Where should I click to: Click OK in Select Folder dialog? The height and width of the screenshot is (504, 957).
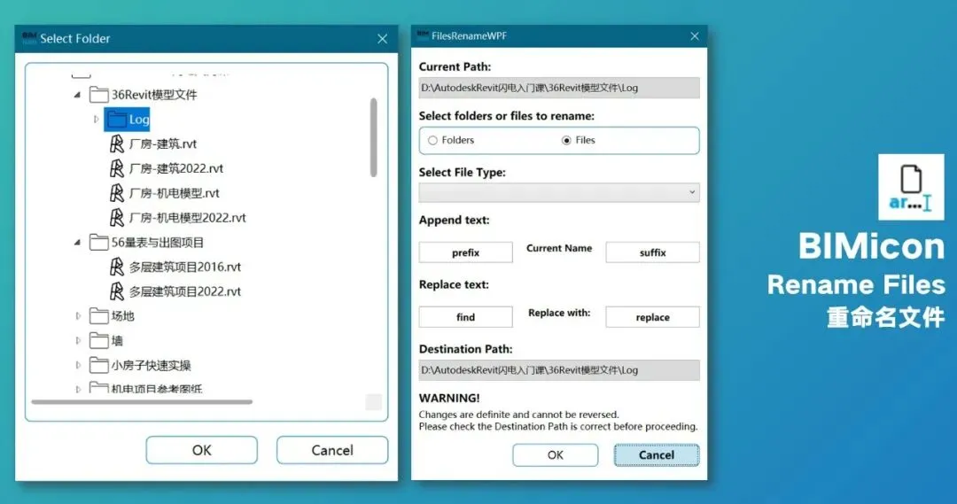(x=201, y=450)
